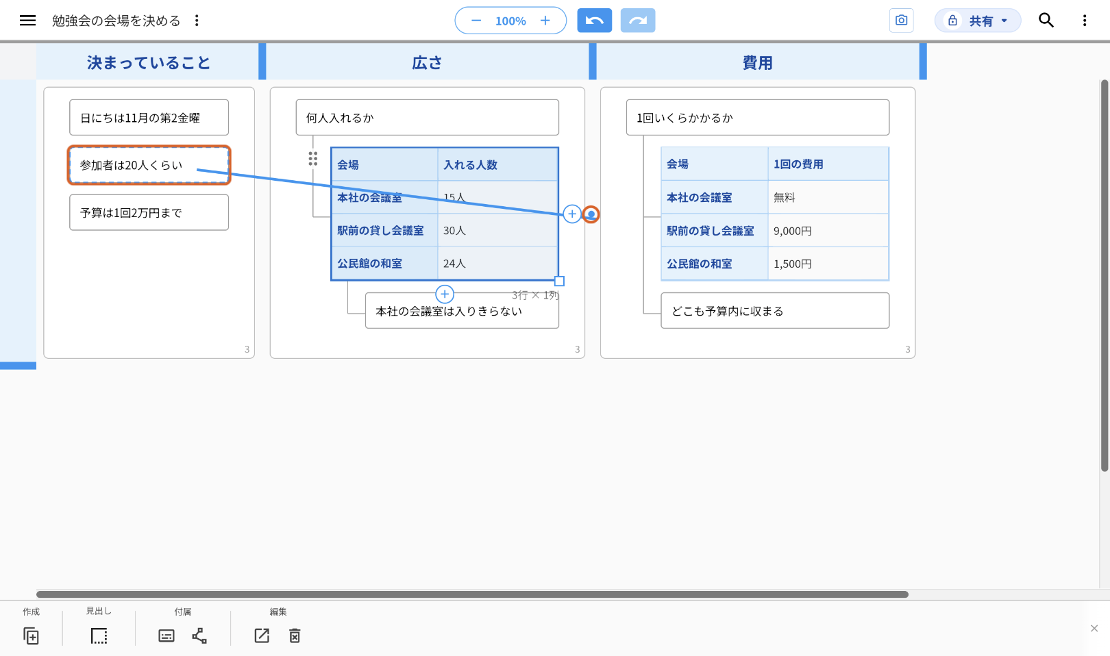Click the 付属 connection share icon

(199, 635)
